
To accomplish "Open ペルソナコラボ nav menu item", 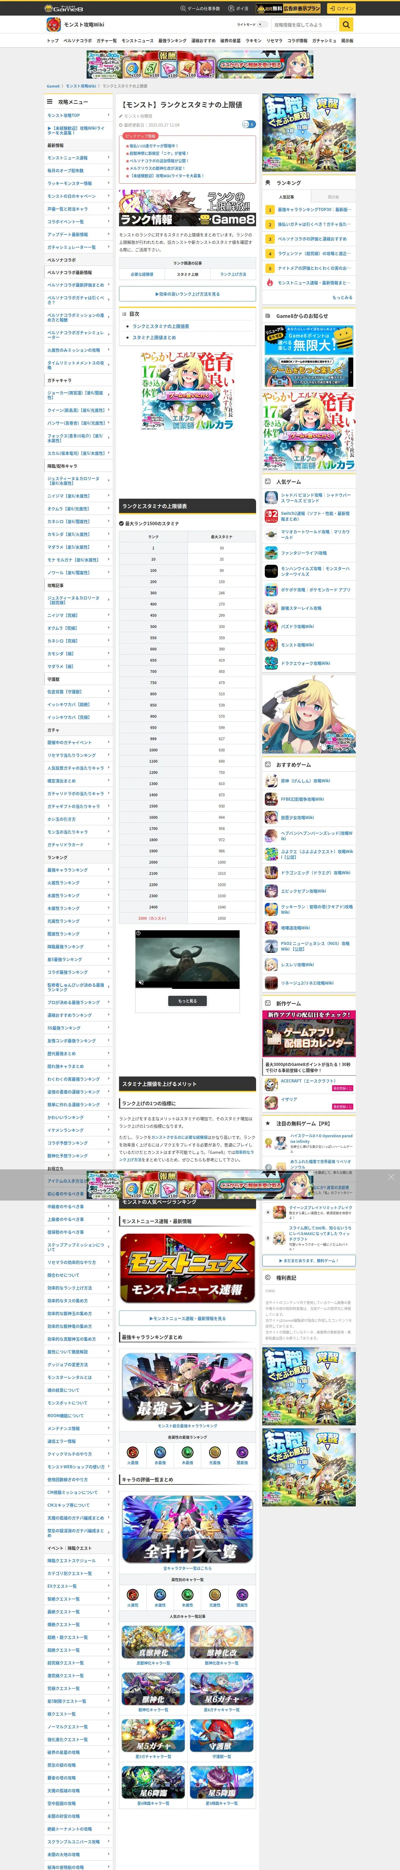I will pyautogui.click(x=78, y=41).
